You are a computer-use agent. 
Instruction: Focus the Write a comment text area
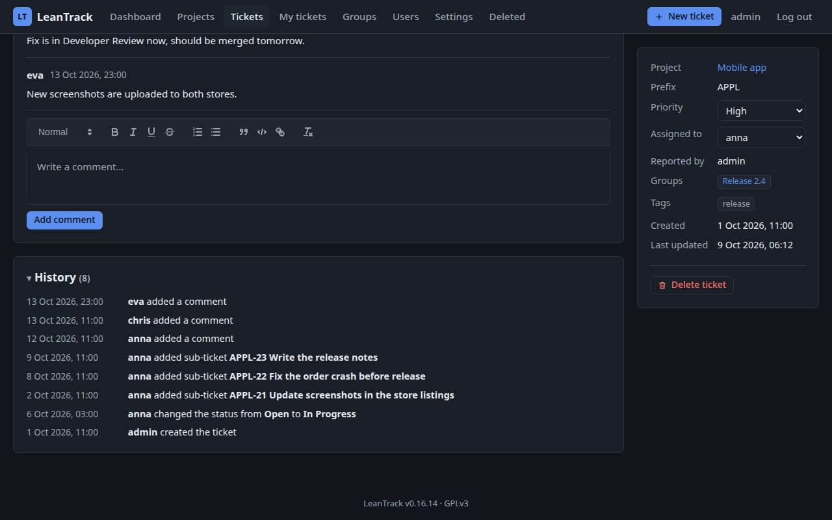[318, 178]
